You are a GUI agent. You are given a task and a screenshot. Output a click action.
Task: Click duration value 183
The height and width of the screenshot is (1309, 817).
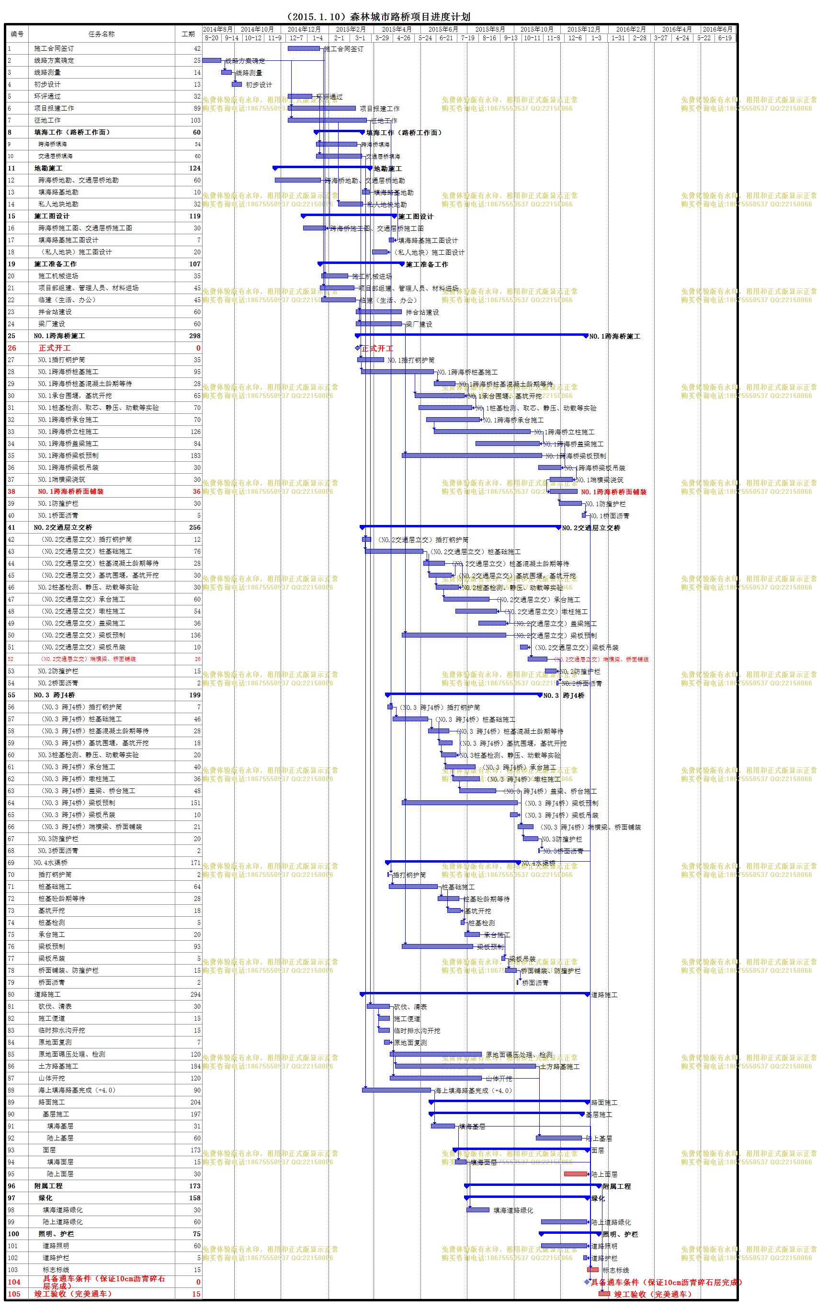pyautogui.click(x=195, y=455)
